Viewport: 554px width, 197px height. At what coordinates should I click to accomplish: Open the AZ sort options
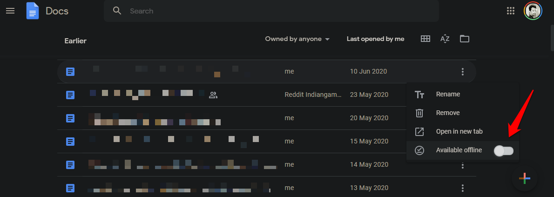[445, 39]
